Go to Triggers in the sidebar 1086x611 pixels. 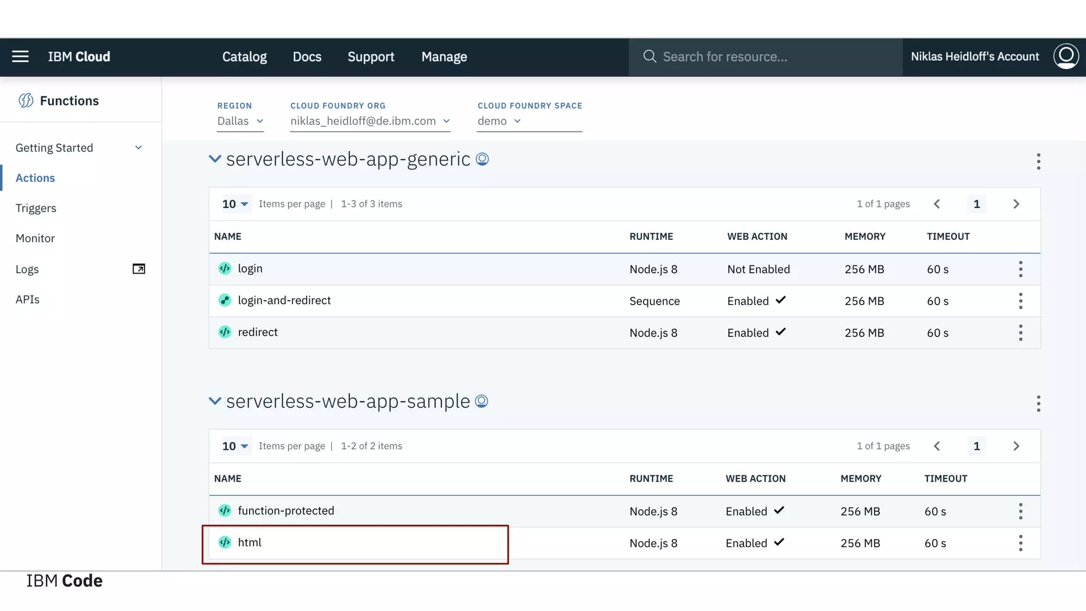click(36, 208)
